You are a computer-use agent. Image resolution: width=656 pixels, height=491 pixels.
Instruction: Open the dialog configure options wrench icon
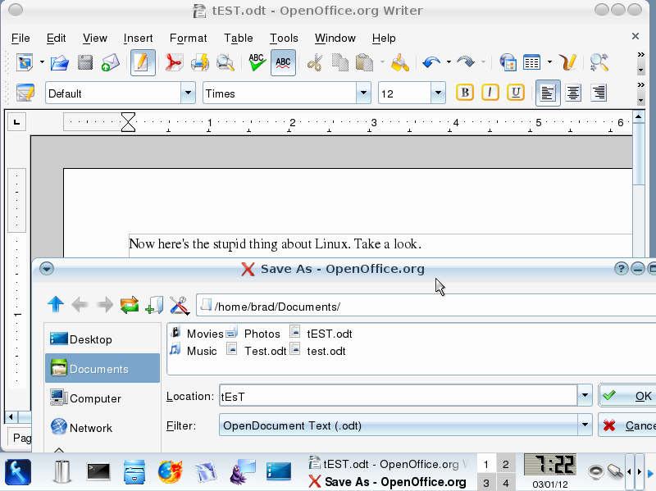180,305
